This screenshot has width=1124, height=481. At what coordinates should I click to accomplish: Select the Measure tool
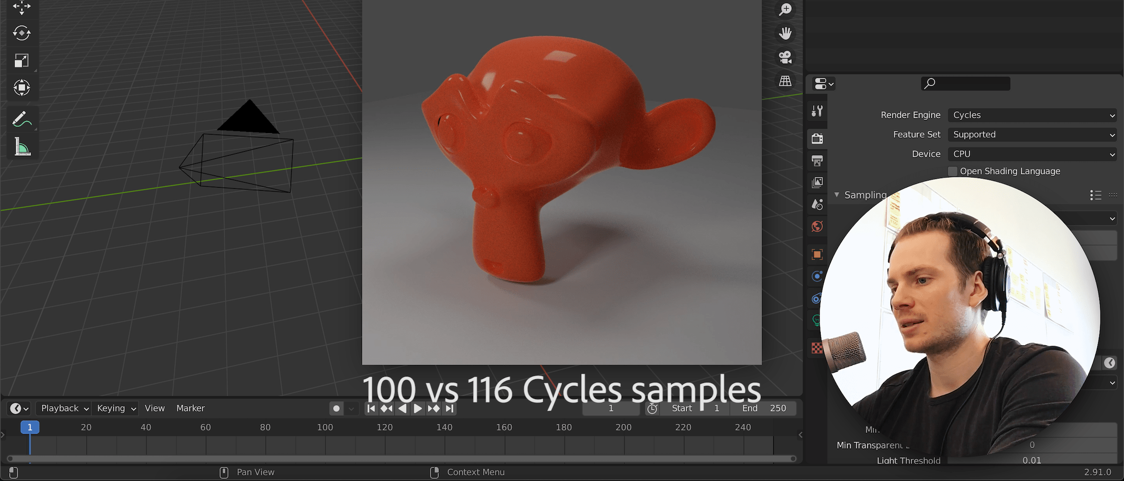tap(21, 147)
